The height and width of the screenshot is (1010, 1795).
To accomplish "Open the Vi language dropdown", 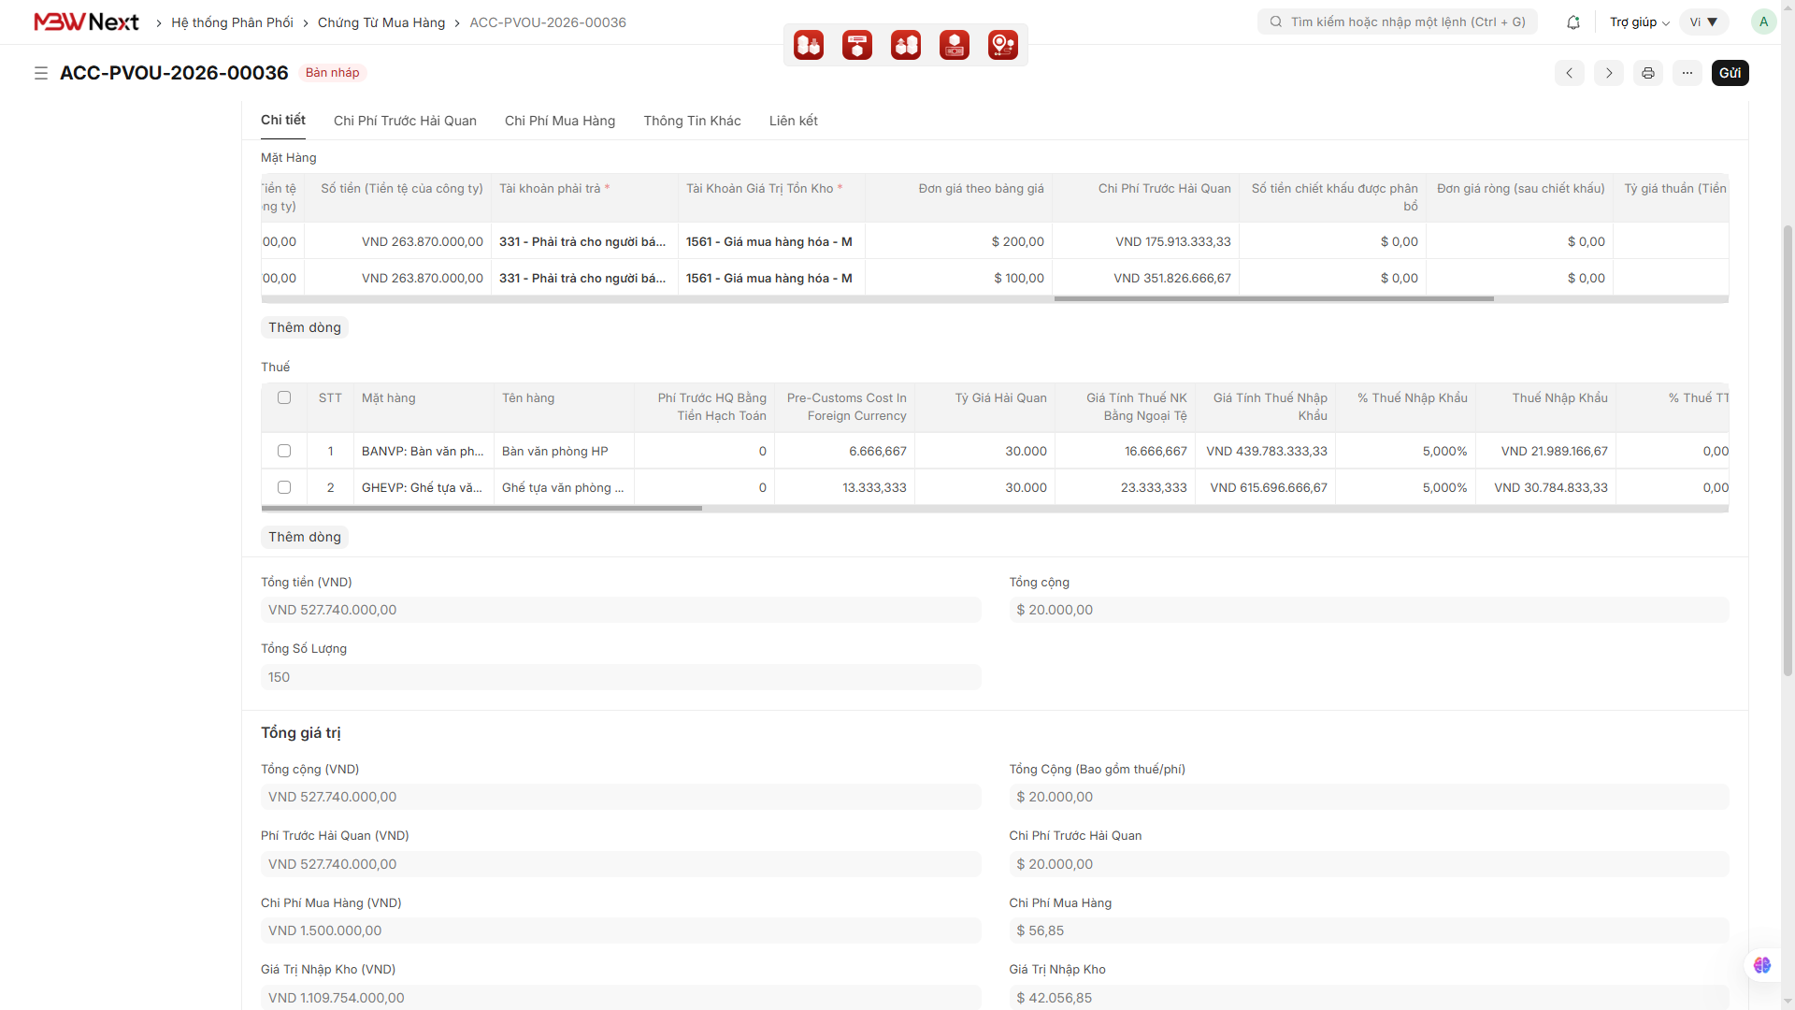I will pos(1703,22).
